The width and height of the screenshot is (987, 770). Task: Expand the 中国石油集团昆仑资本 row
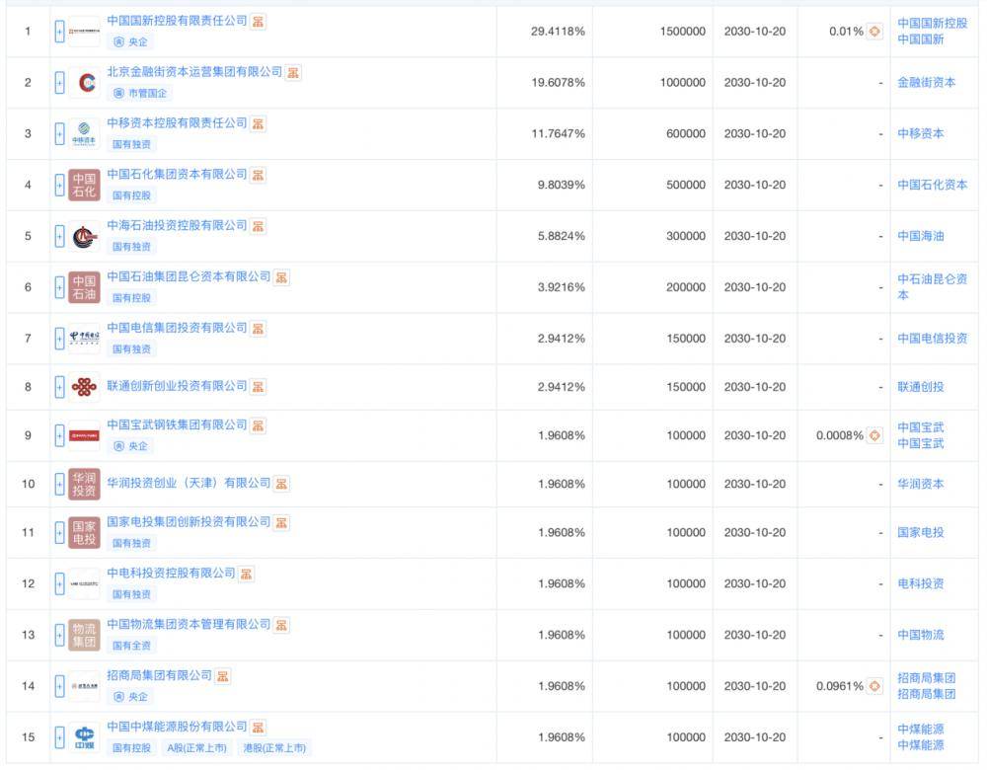(x=59, y=287)
